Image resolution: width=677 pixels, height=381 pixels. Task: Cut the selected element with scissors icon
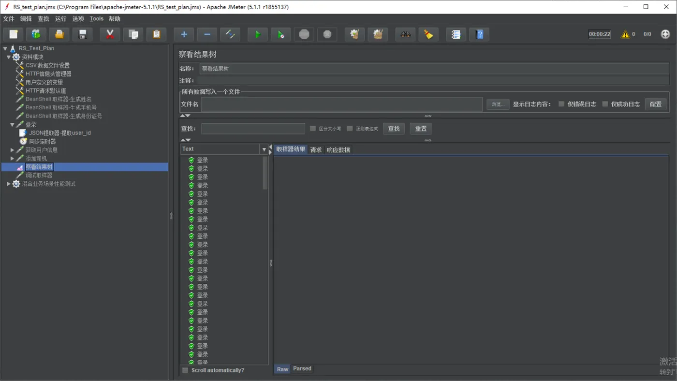pyautogui.click(x=110, y=34)
